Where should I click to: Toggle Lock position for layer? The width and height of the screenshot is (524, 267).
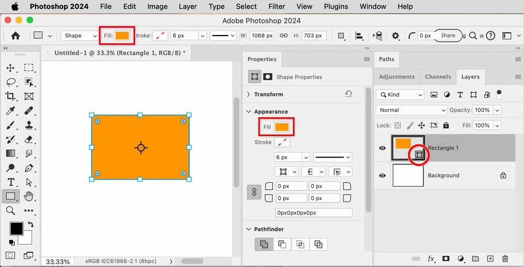pyautogui.click(x=421, y=126)
